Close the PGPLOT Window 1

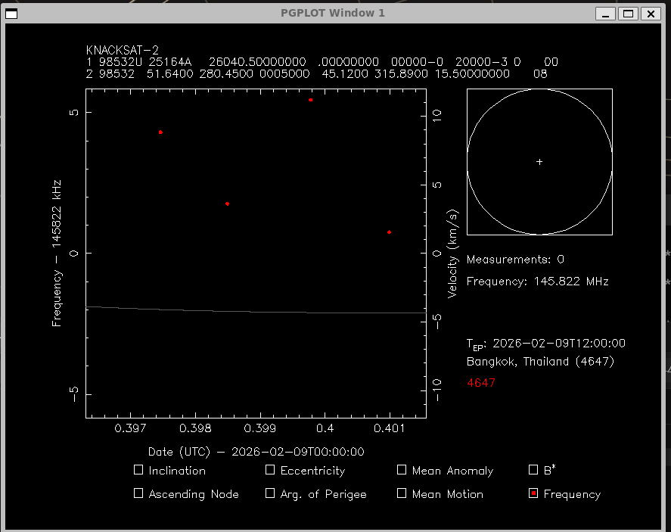pyautogui.click(x=649, y=13)
